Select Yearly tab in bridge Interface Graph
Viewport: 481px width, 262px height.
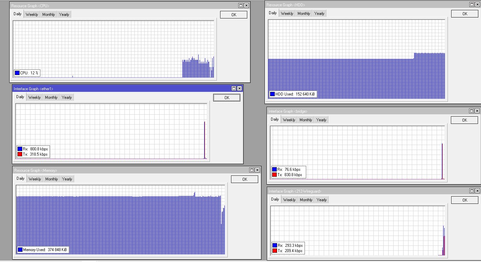[321, 120]
